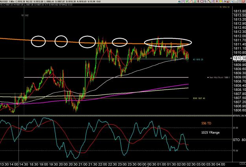The width and height of the screenshot is (246, 167).
Task: Select the purple line drawing tool
Action: tap(213, 2)
